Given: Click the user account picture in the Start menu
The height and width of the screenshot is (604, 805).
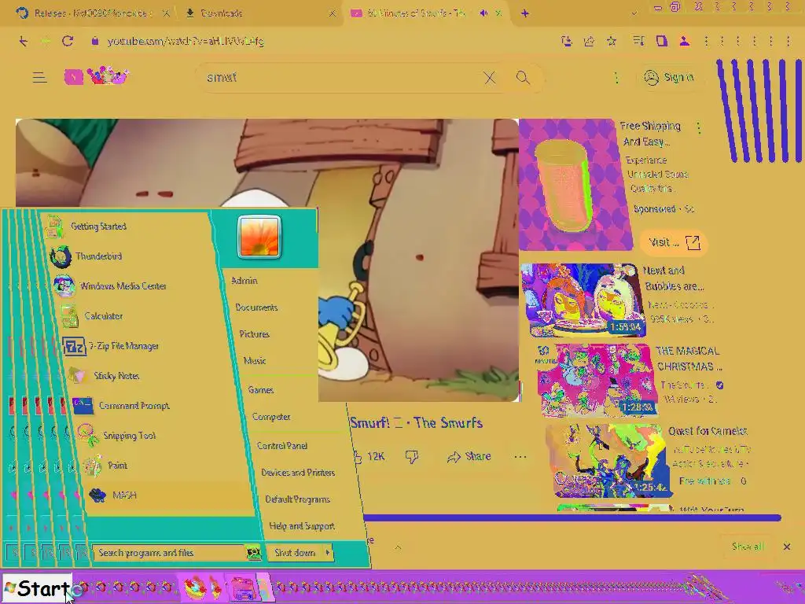Looking at the screenshot, I should point(259,236).
